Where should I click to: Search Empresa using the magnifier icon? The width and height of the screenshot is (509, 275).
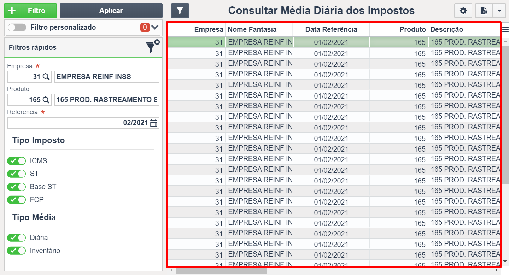click(x=46, y=77)
